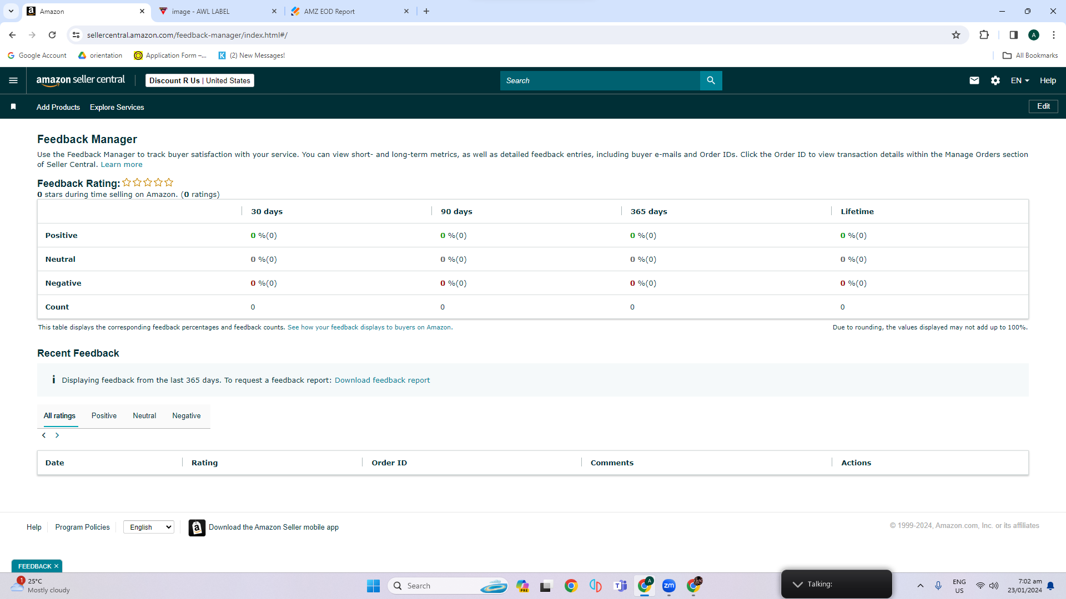Close the FEEDBACK tab widget

tap(56, 566)
